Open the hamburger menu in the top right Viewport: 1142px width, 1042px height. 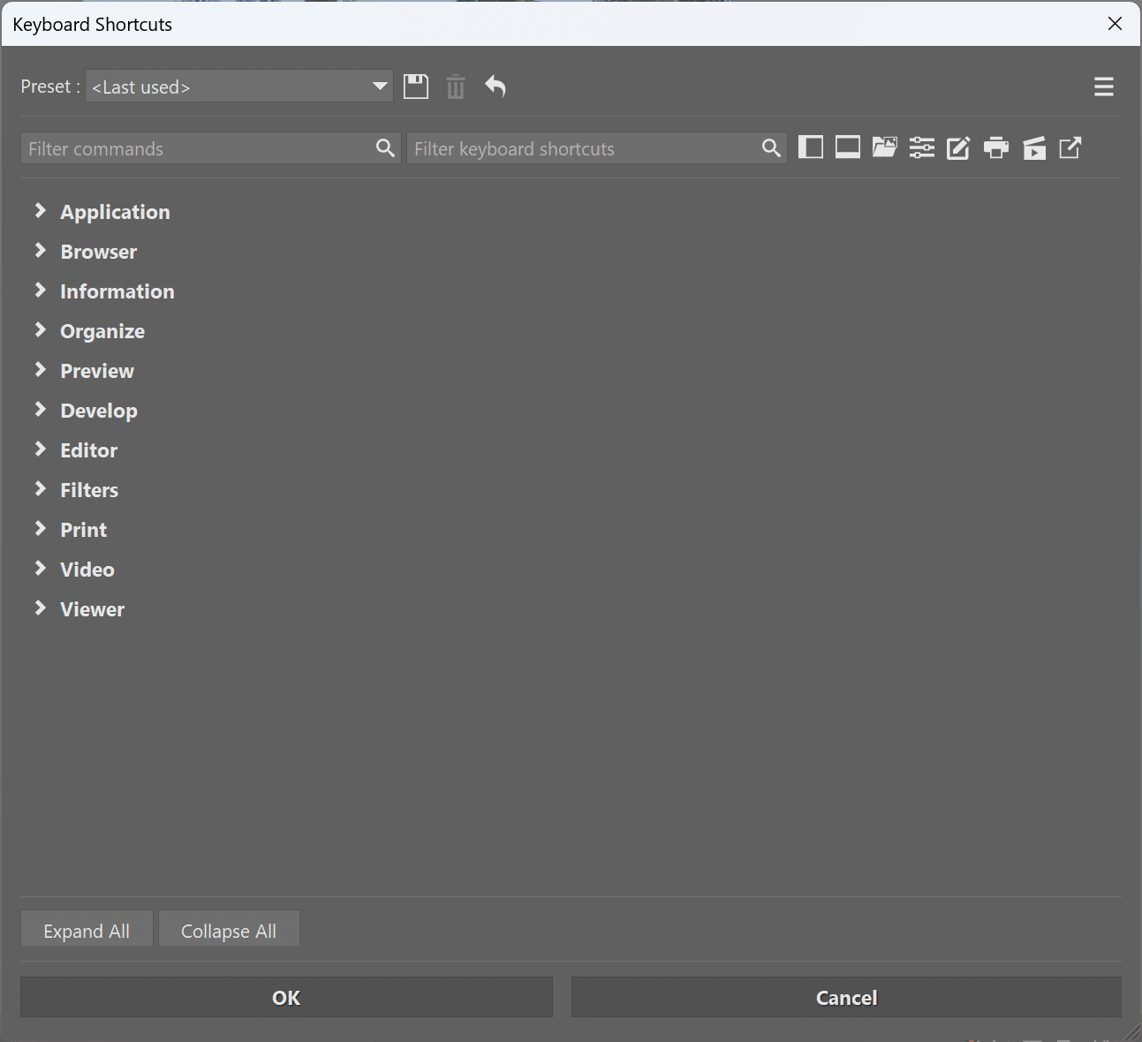click(x=1103, y=87)
